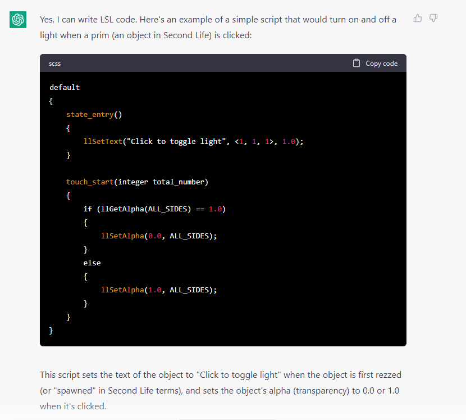Click the else keyword in the code

(92, 263)
